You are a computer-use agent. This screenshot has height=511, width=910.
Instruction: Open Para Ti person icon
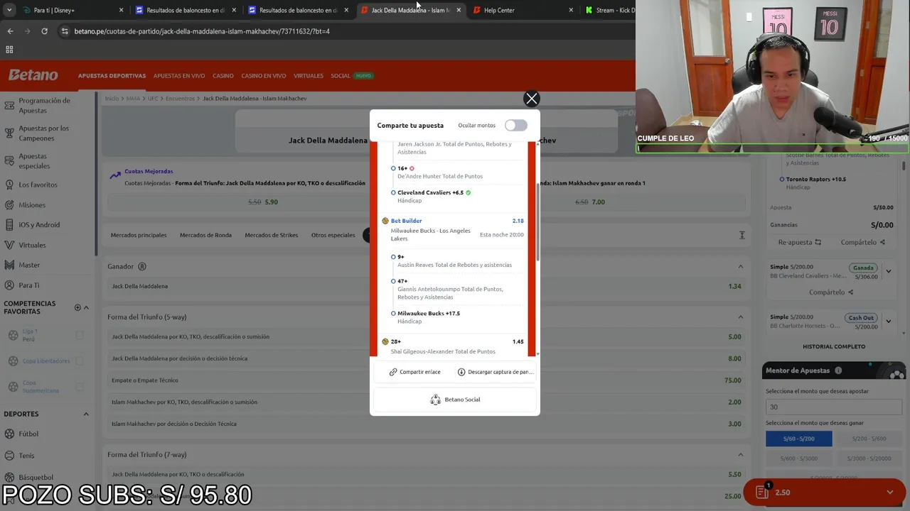[x=9, y=285]
